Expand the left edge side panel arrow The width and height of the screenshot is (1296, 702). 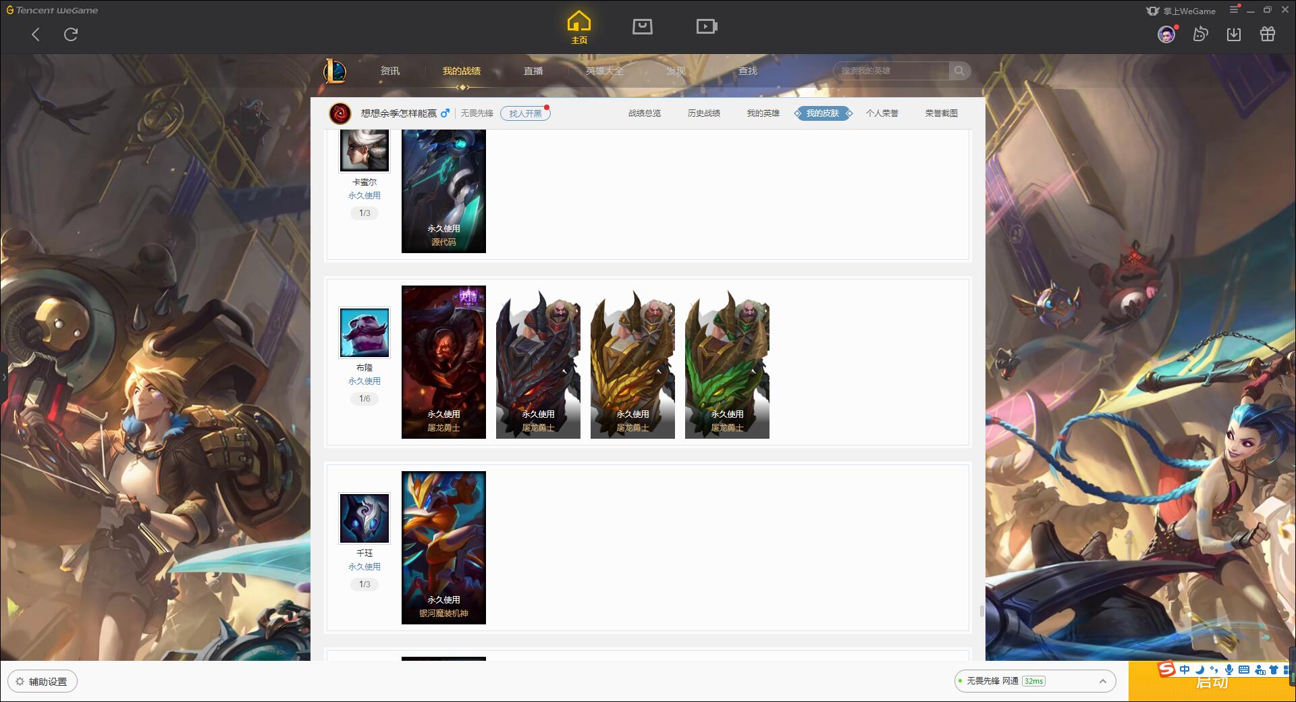(x=3, y=377)
